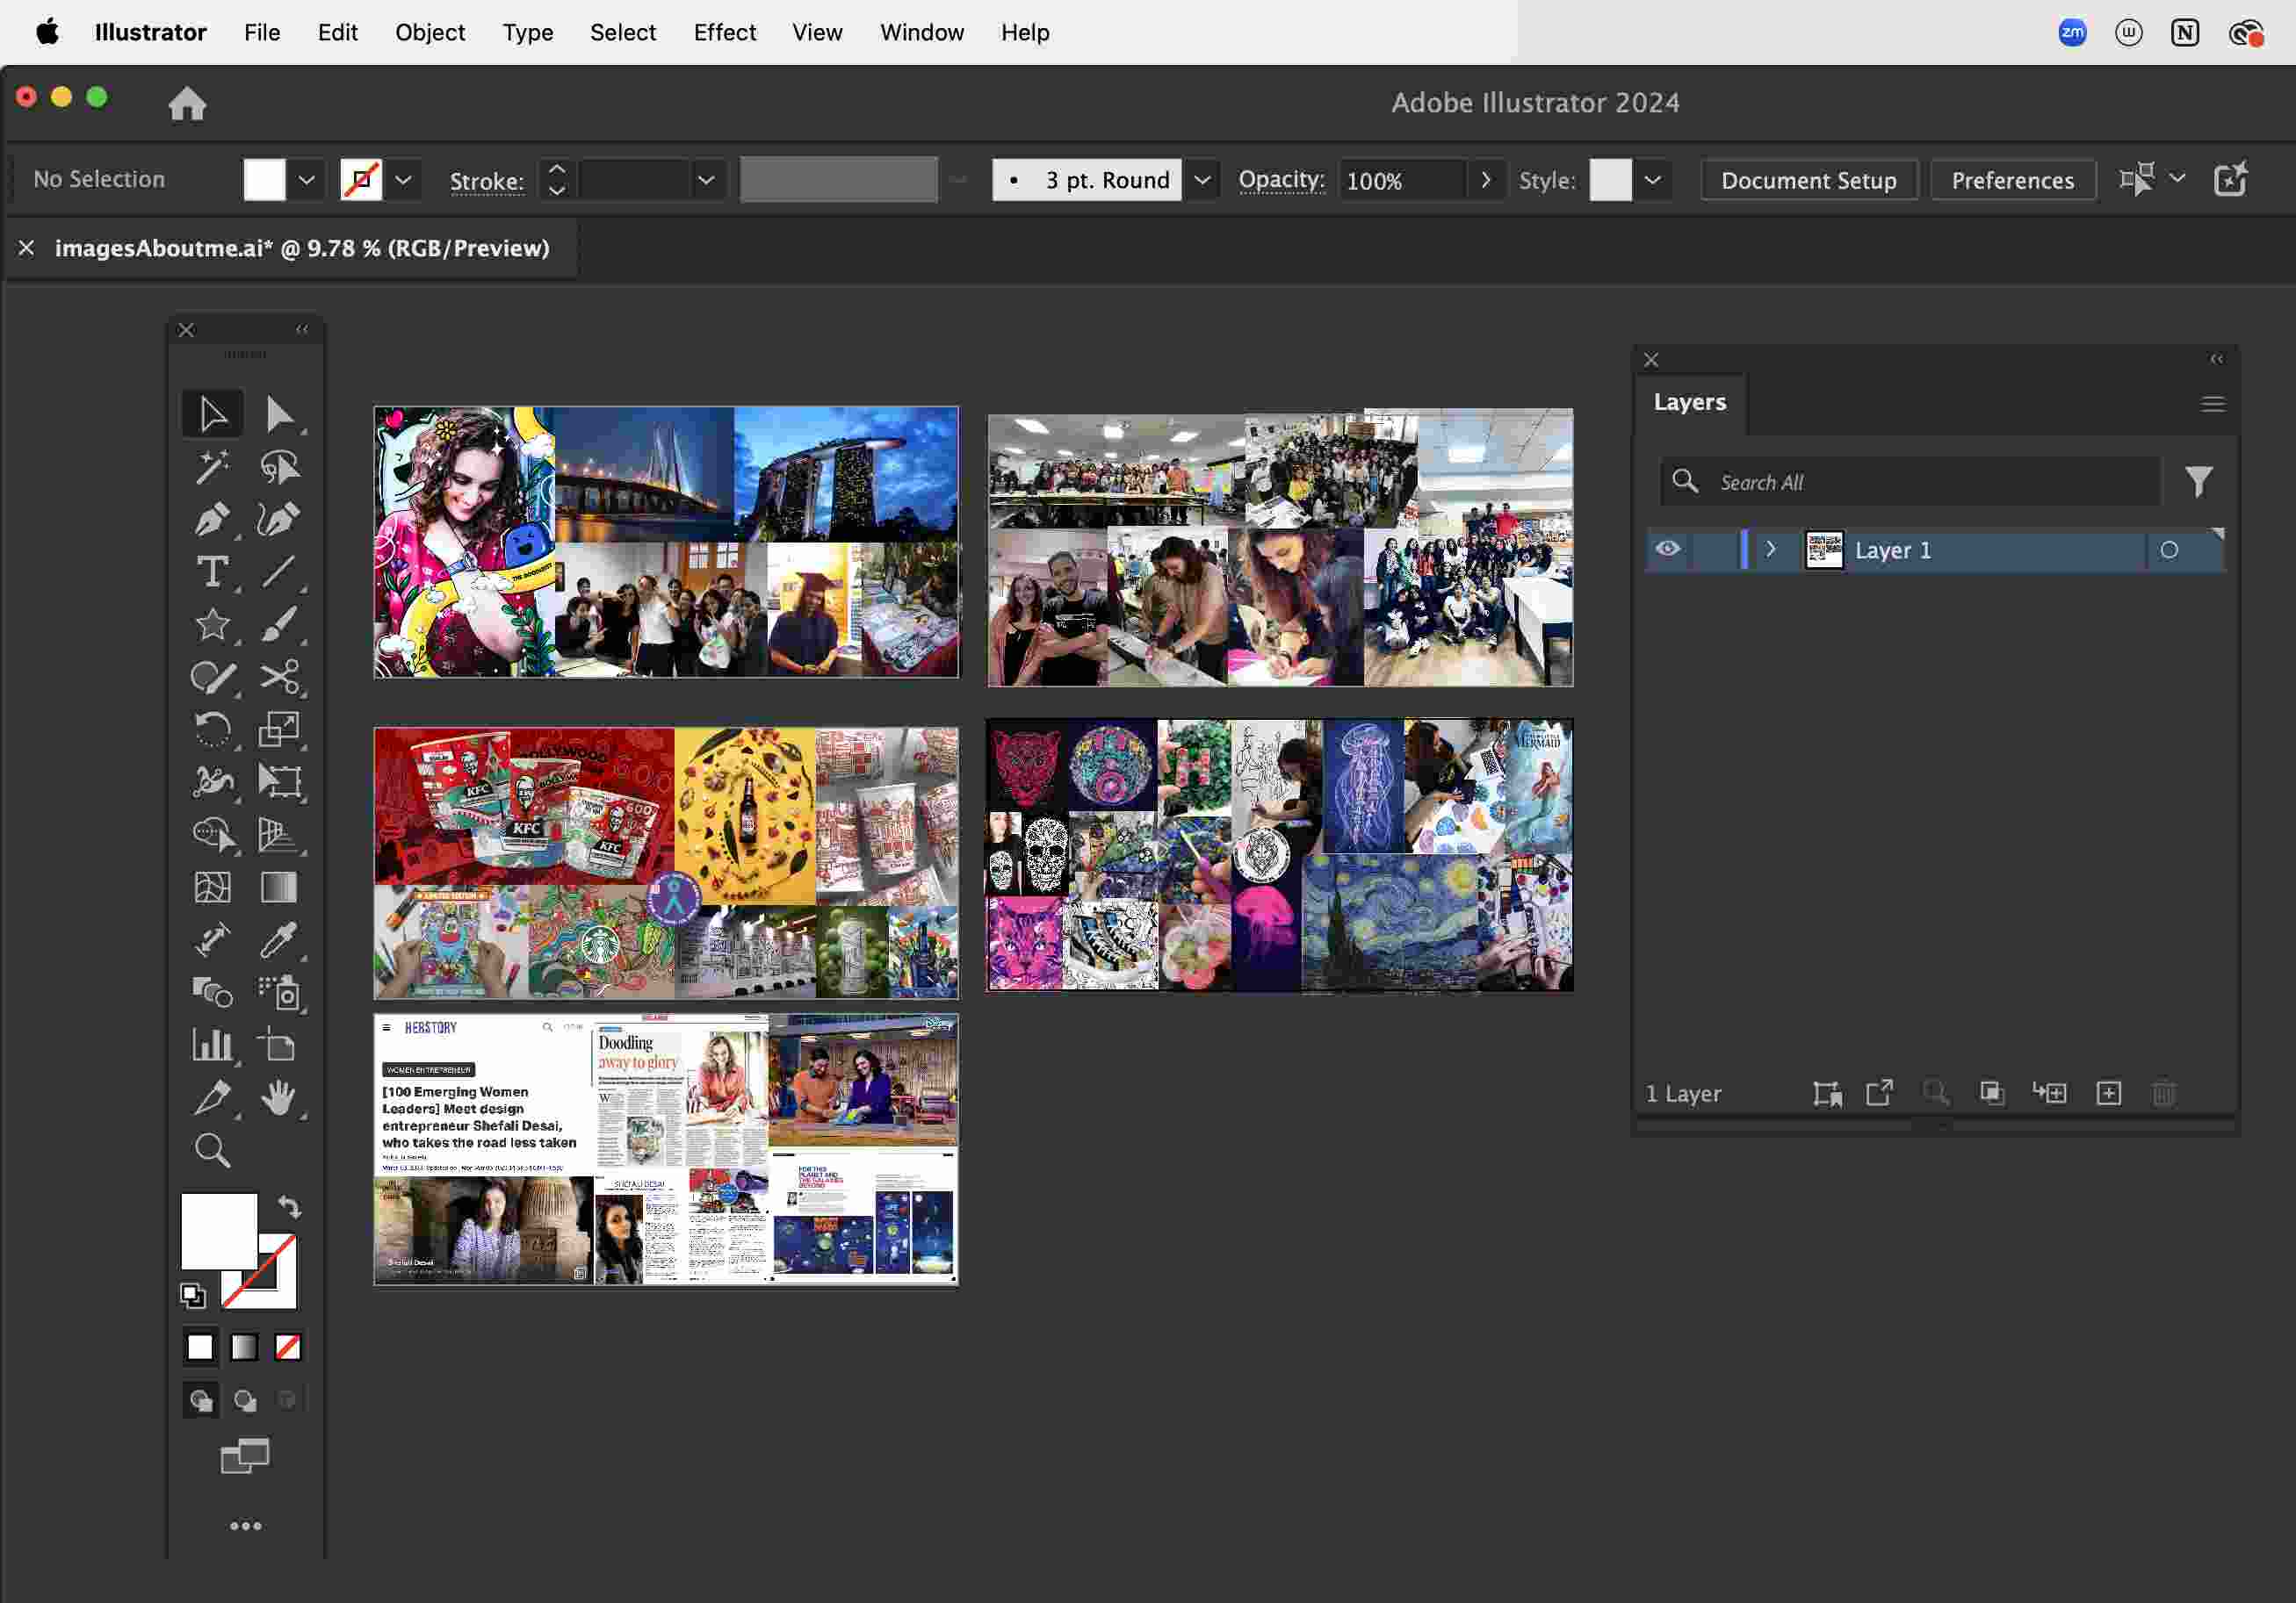Set paint mode to Color
The image size is (2296, 1603).
coord(200,1348)
